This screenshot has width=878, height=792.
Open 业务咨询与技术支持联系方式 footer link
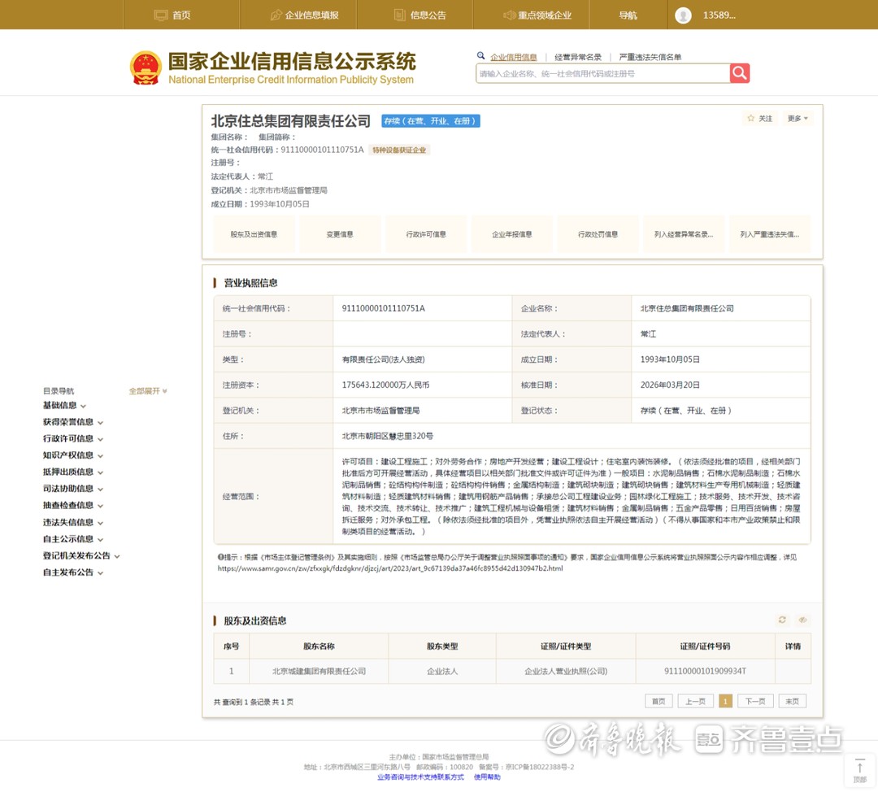click(420, 777)
